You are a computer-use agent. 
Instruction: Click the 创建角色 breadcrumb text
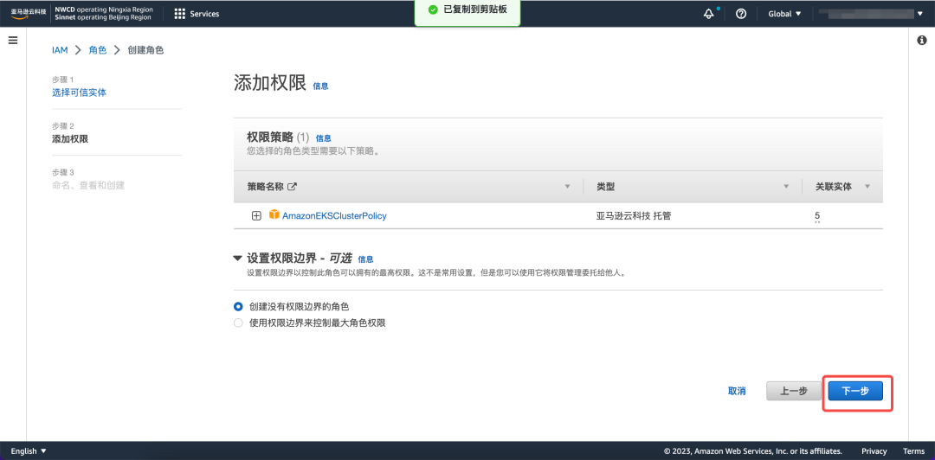(145, 50)
